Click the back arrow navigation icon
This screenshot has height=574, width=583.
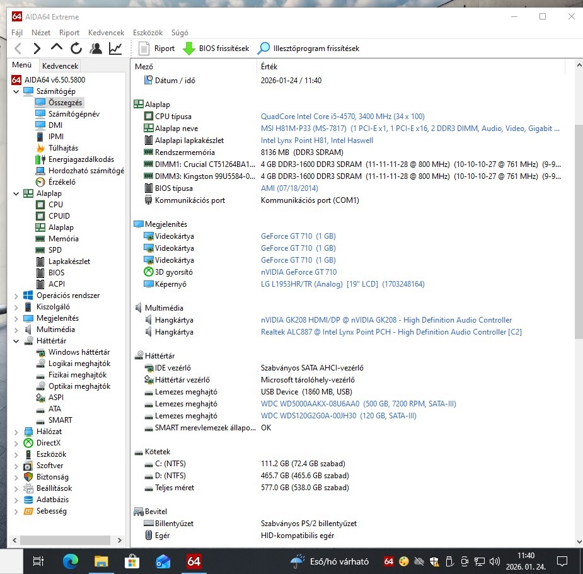click(x=18, y=48)
